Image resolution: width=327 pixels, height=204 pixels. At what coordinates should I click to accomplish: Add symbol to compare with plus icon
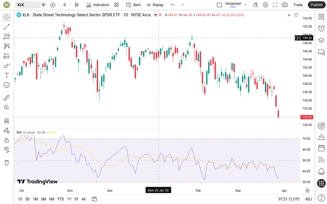(x=53, y=5)
